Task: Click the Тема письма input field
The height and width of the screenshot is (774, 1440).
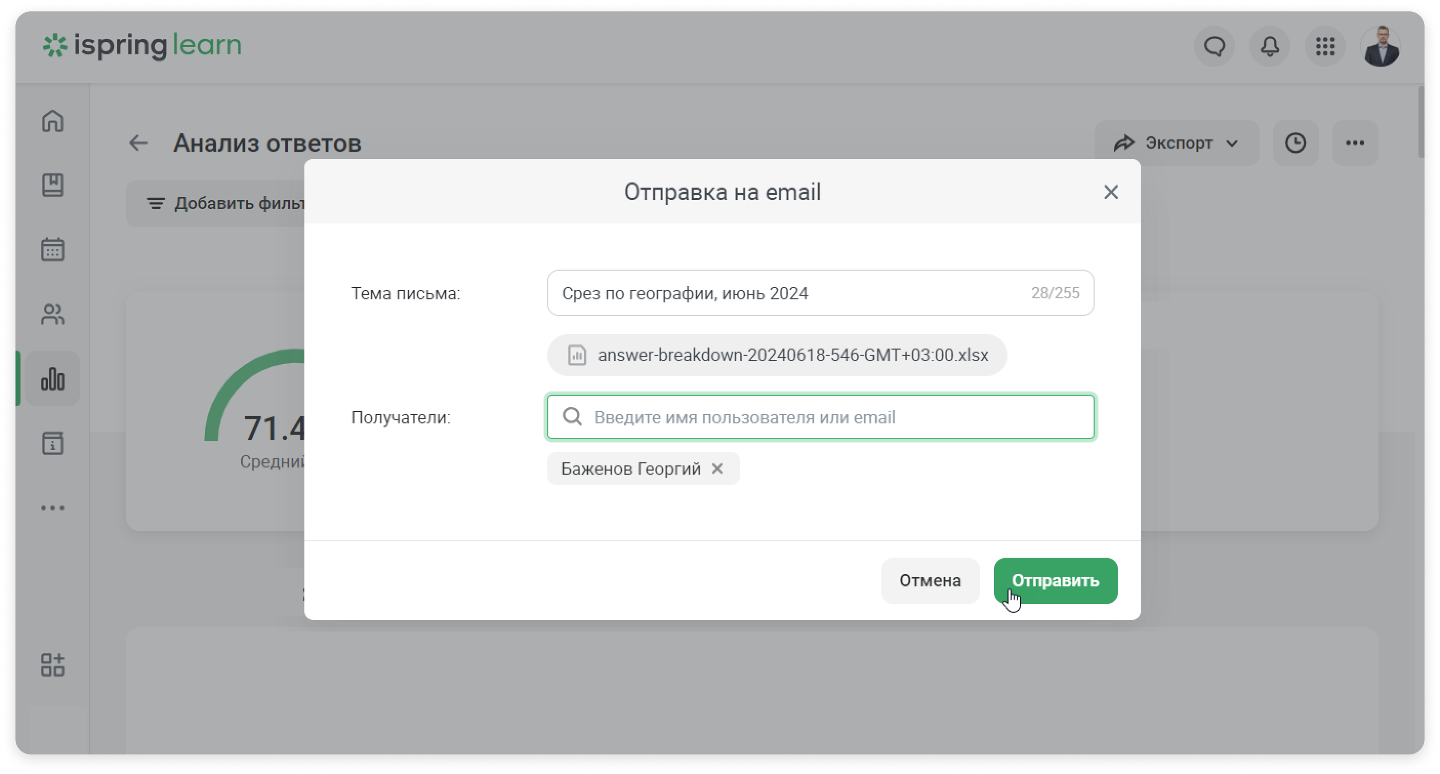Action: click(x=820, y=293)
